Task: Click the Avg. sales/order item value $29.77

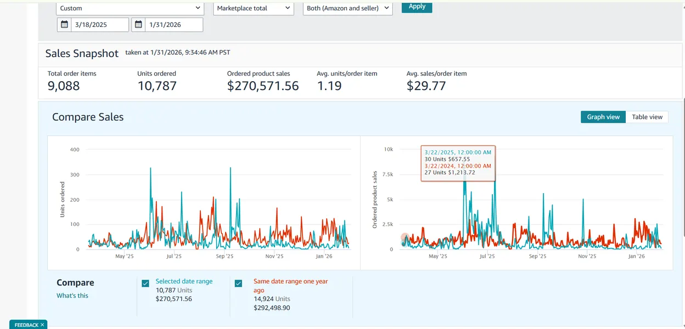Action: click(426, 86)
